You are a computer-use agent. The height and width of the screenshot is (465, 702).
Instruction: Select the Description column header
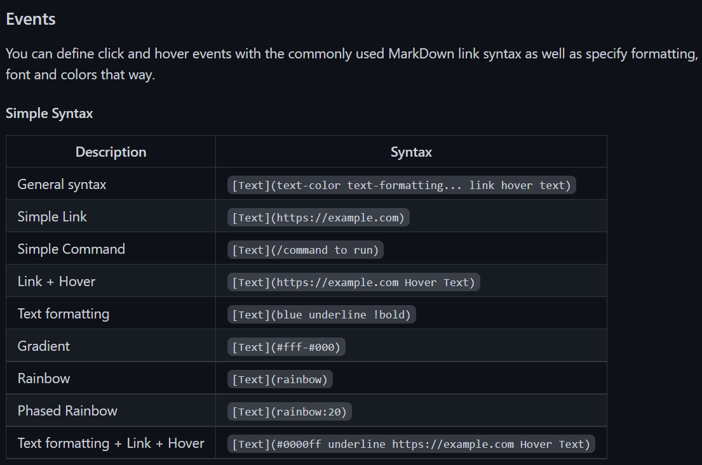[x=111, y=152]
